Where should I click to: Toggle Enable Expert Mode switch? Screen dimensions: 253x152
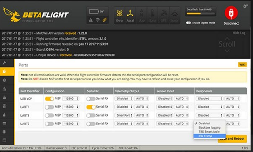(x=188, y=23)
